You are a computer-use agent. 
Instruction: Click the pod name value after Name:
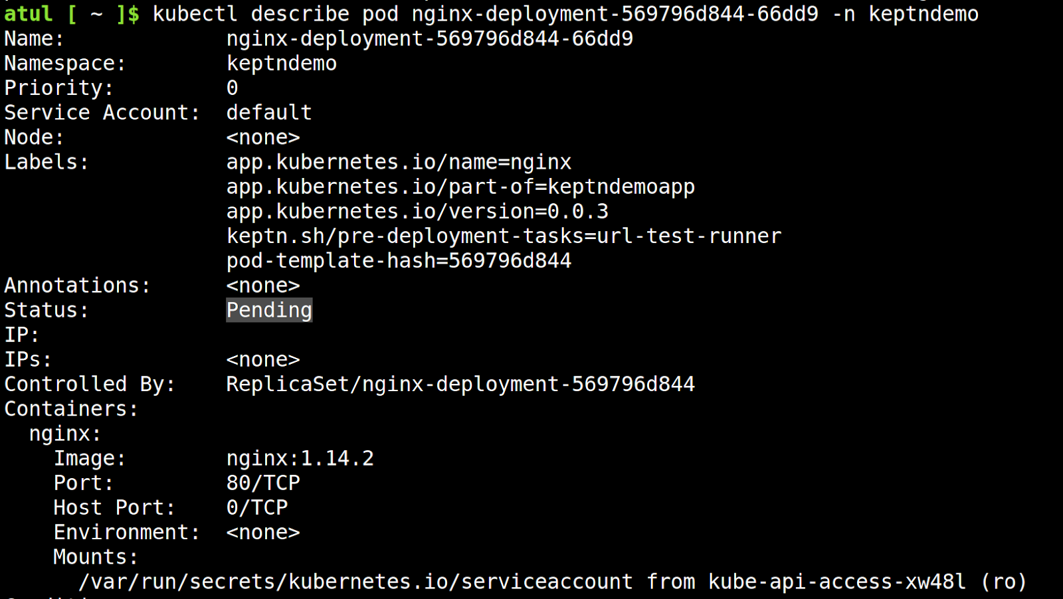click(430, 39)
